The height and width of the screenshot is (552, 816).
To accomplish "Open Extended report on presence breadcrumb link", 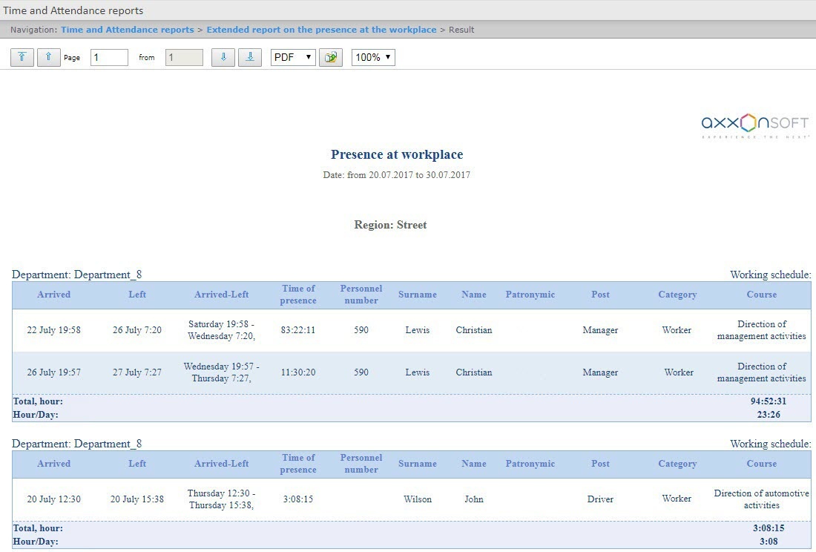I will coord(321,30).
